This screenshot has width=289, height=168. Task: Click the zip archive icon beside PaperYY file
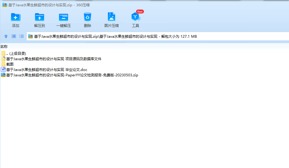(3, 75)
